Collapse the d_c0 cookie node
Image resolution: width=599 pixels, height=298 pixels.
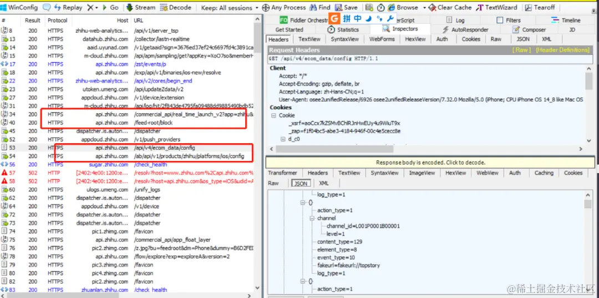(x=283, y=139)
